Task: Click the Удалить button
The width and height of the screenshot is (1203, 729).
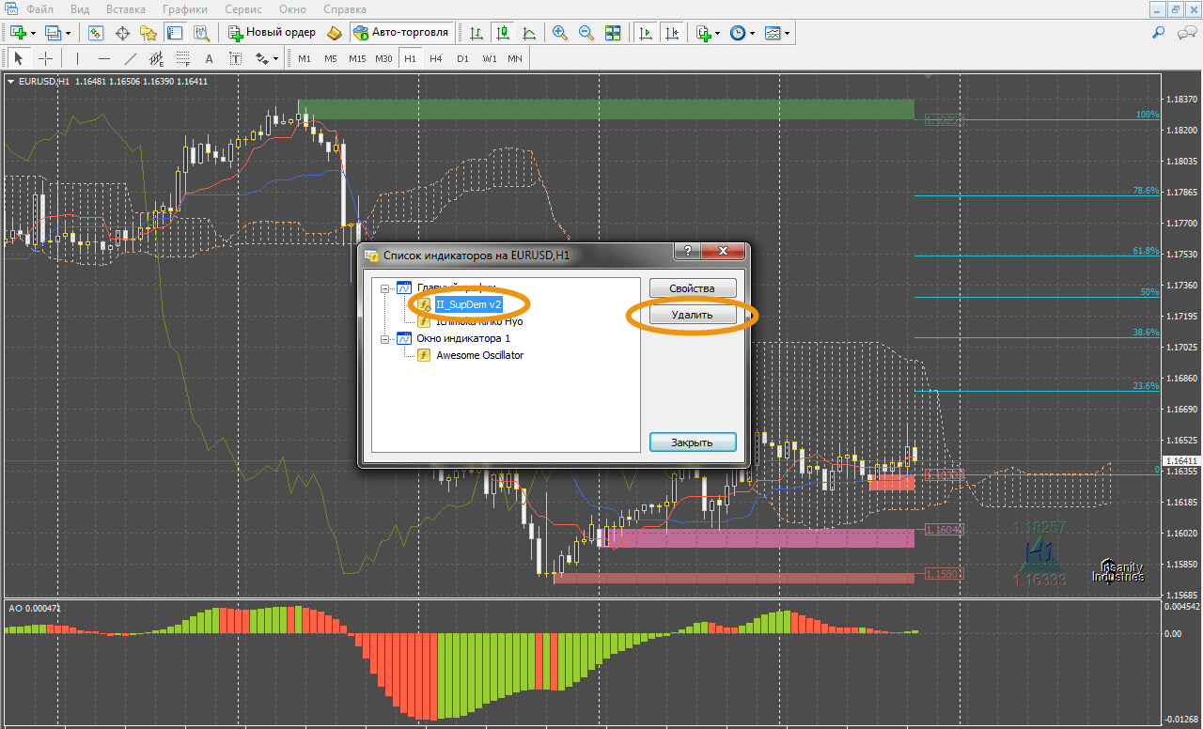Action: click(x=692, y=316)
